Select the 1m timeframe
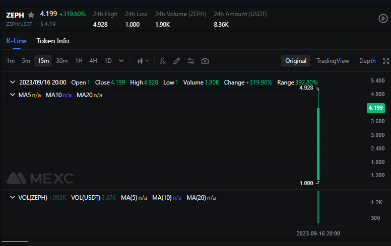The height and width of the screenshot is (246, 391). point(11,61)
